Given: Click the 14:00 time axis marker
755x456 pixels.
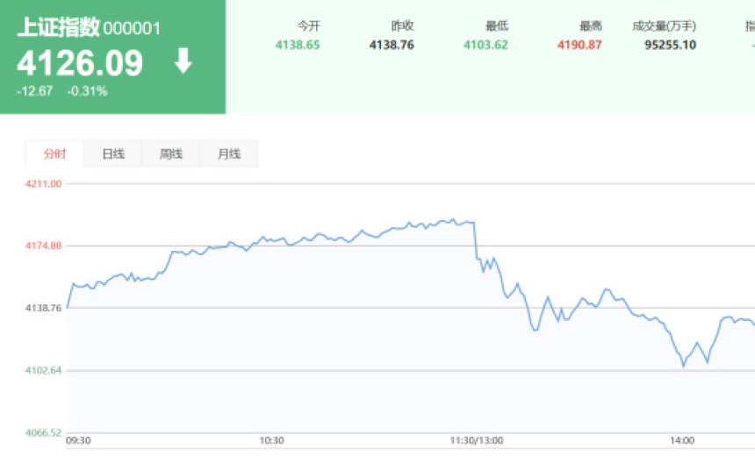Looking at the screenshot, I should (x=682, y=441).
